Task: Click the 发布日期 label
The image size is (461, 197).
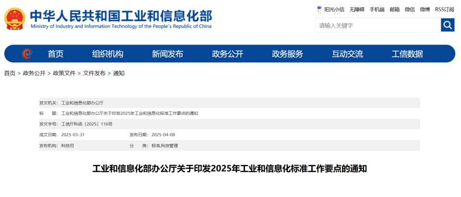Action: 139,135
